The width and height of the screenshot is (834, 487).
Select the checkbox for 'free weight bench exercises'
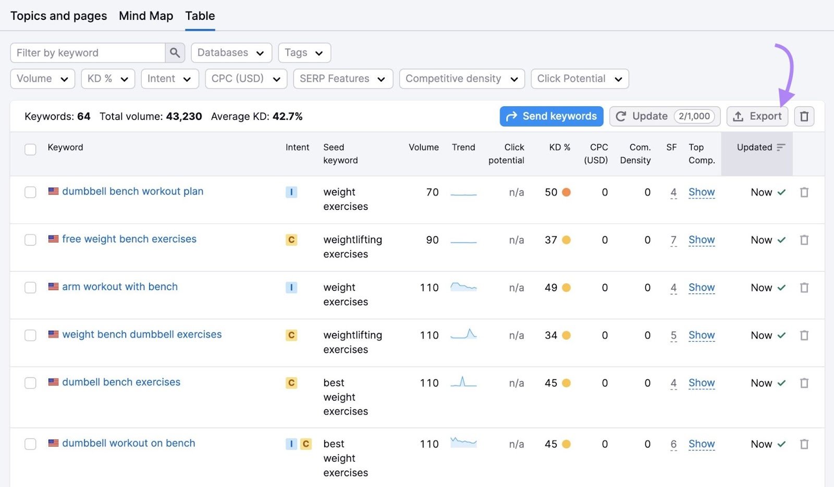30,240
